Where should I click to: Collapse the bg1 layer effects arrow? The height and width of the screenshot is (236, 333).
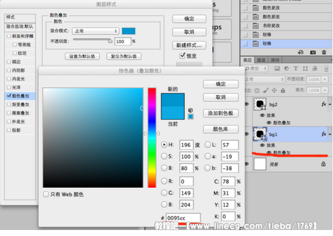[x=330, y=134]
